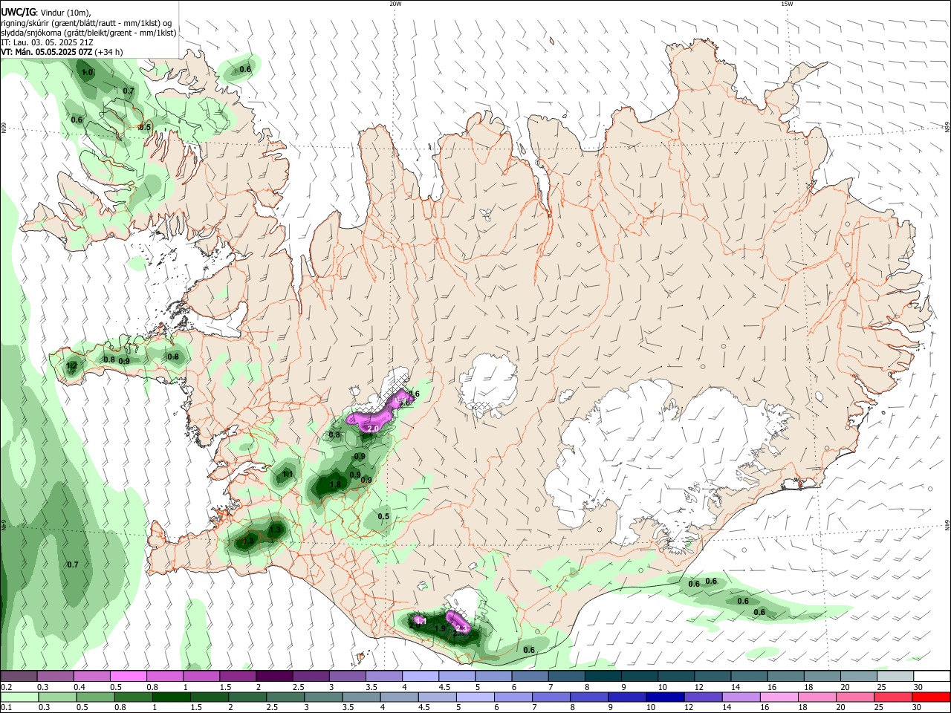Click the 2.0 snow value on Langjökull's magenta area
Screen dimensions: 951x713
pyautogui.click(x=373, y=429)
